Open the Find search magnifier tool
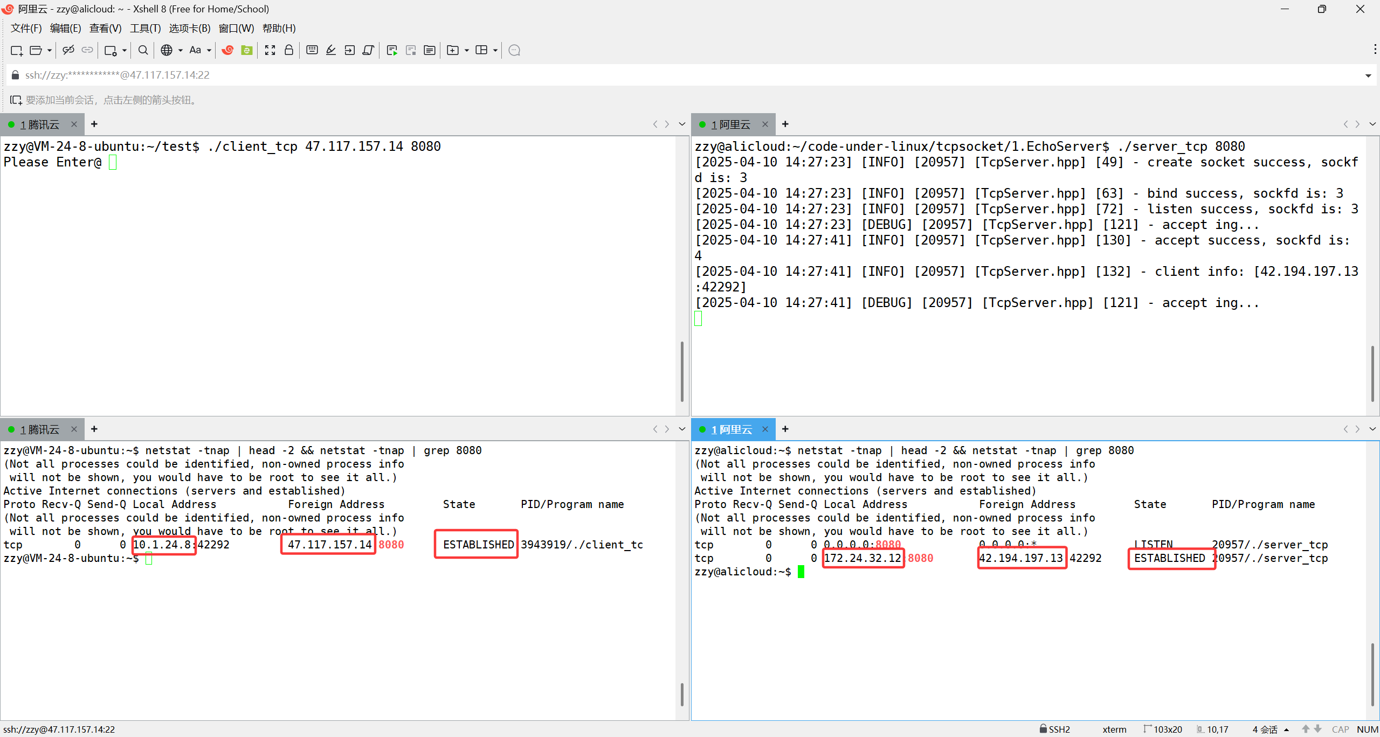Image resolution: width=1380 pixels, height=737 pixels. [x=143, y=50]
